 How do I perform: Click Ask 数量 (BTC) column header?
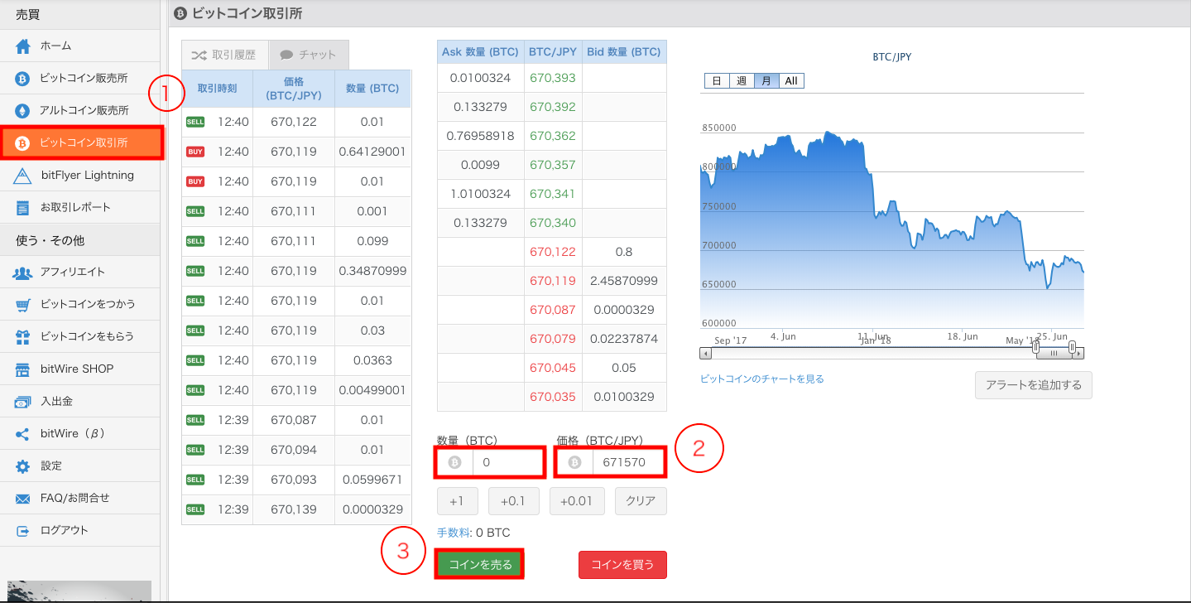coord(480,51)
